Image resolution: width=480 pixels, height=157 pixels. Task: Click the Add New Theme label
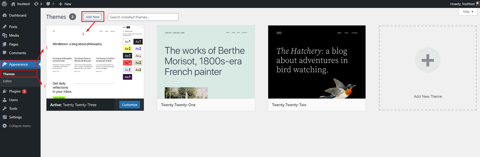[428, 96]
